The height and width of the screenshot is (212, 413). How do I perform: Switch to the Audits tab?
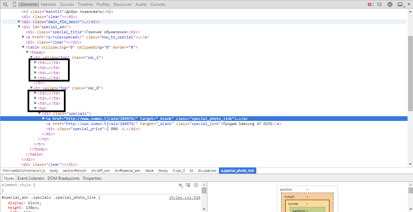[x=141, y=4]
